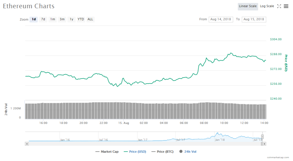Show ALL historical data range
The height and width of the screenshot is (161, 293).
pos(90,19)
